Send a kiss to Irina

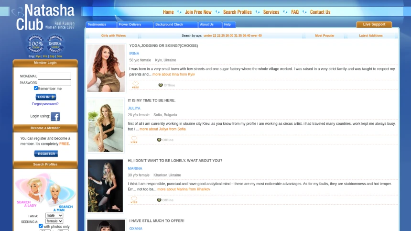click(x=135, y=85)
